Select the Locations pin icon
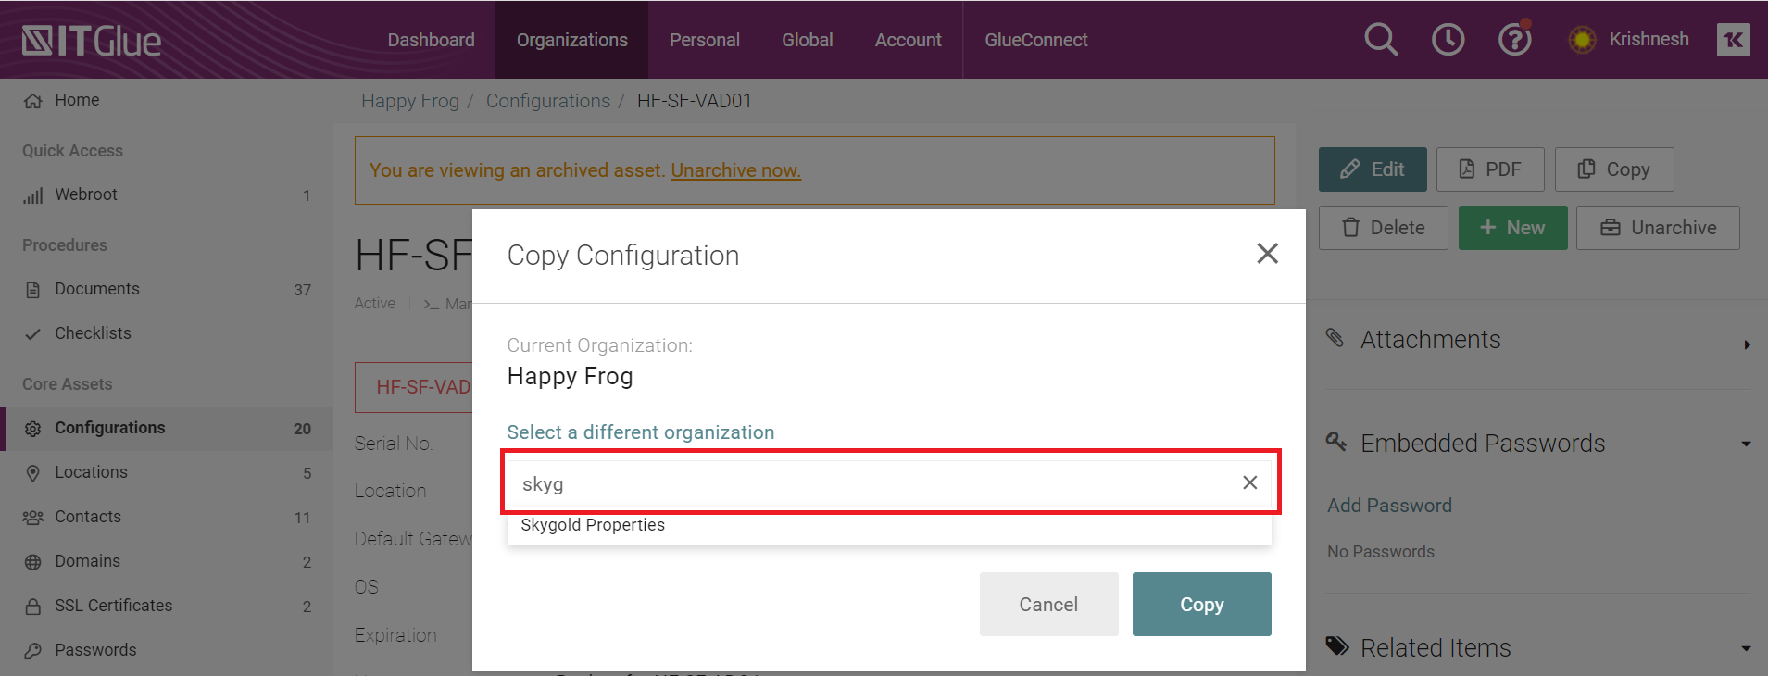The width and height of the screenshot is (1768, 676). [32, 472]
